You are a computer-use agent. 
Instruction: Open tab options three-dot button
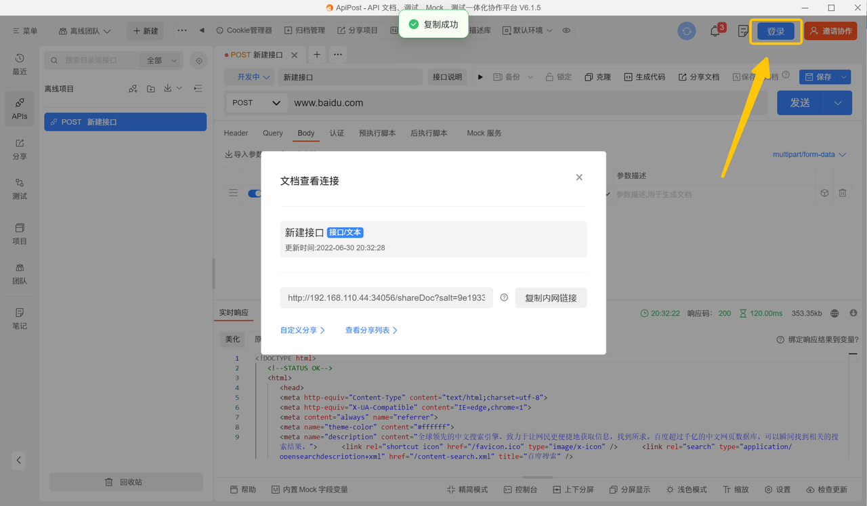(337, 55)
